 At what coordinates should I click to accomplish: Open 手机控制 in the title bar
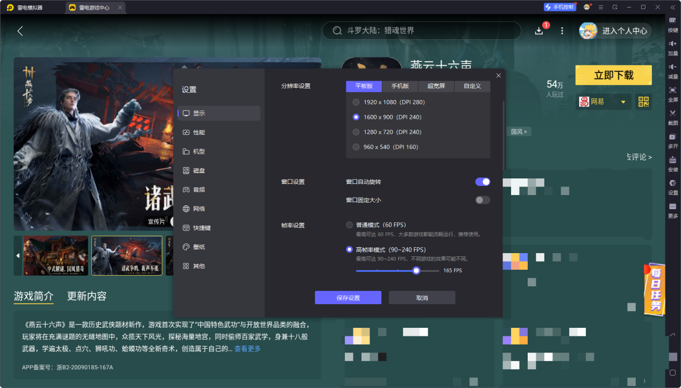tap(559, 7)
